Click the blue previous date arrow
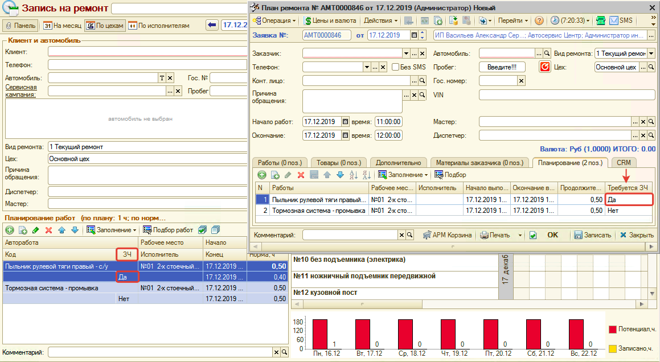660x362 pixels. click(212, 25)
